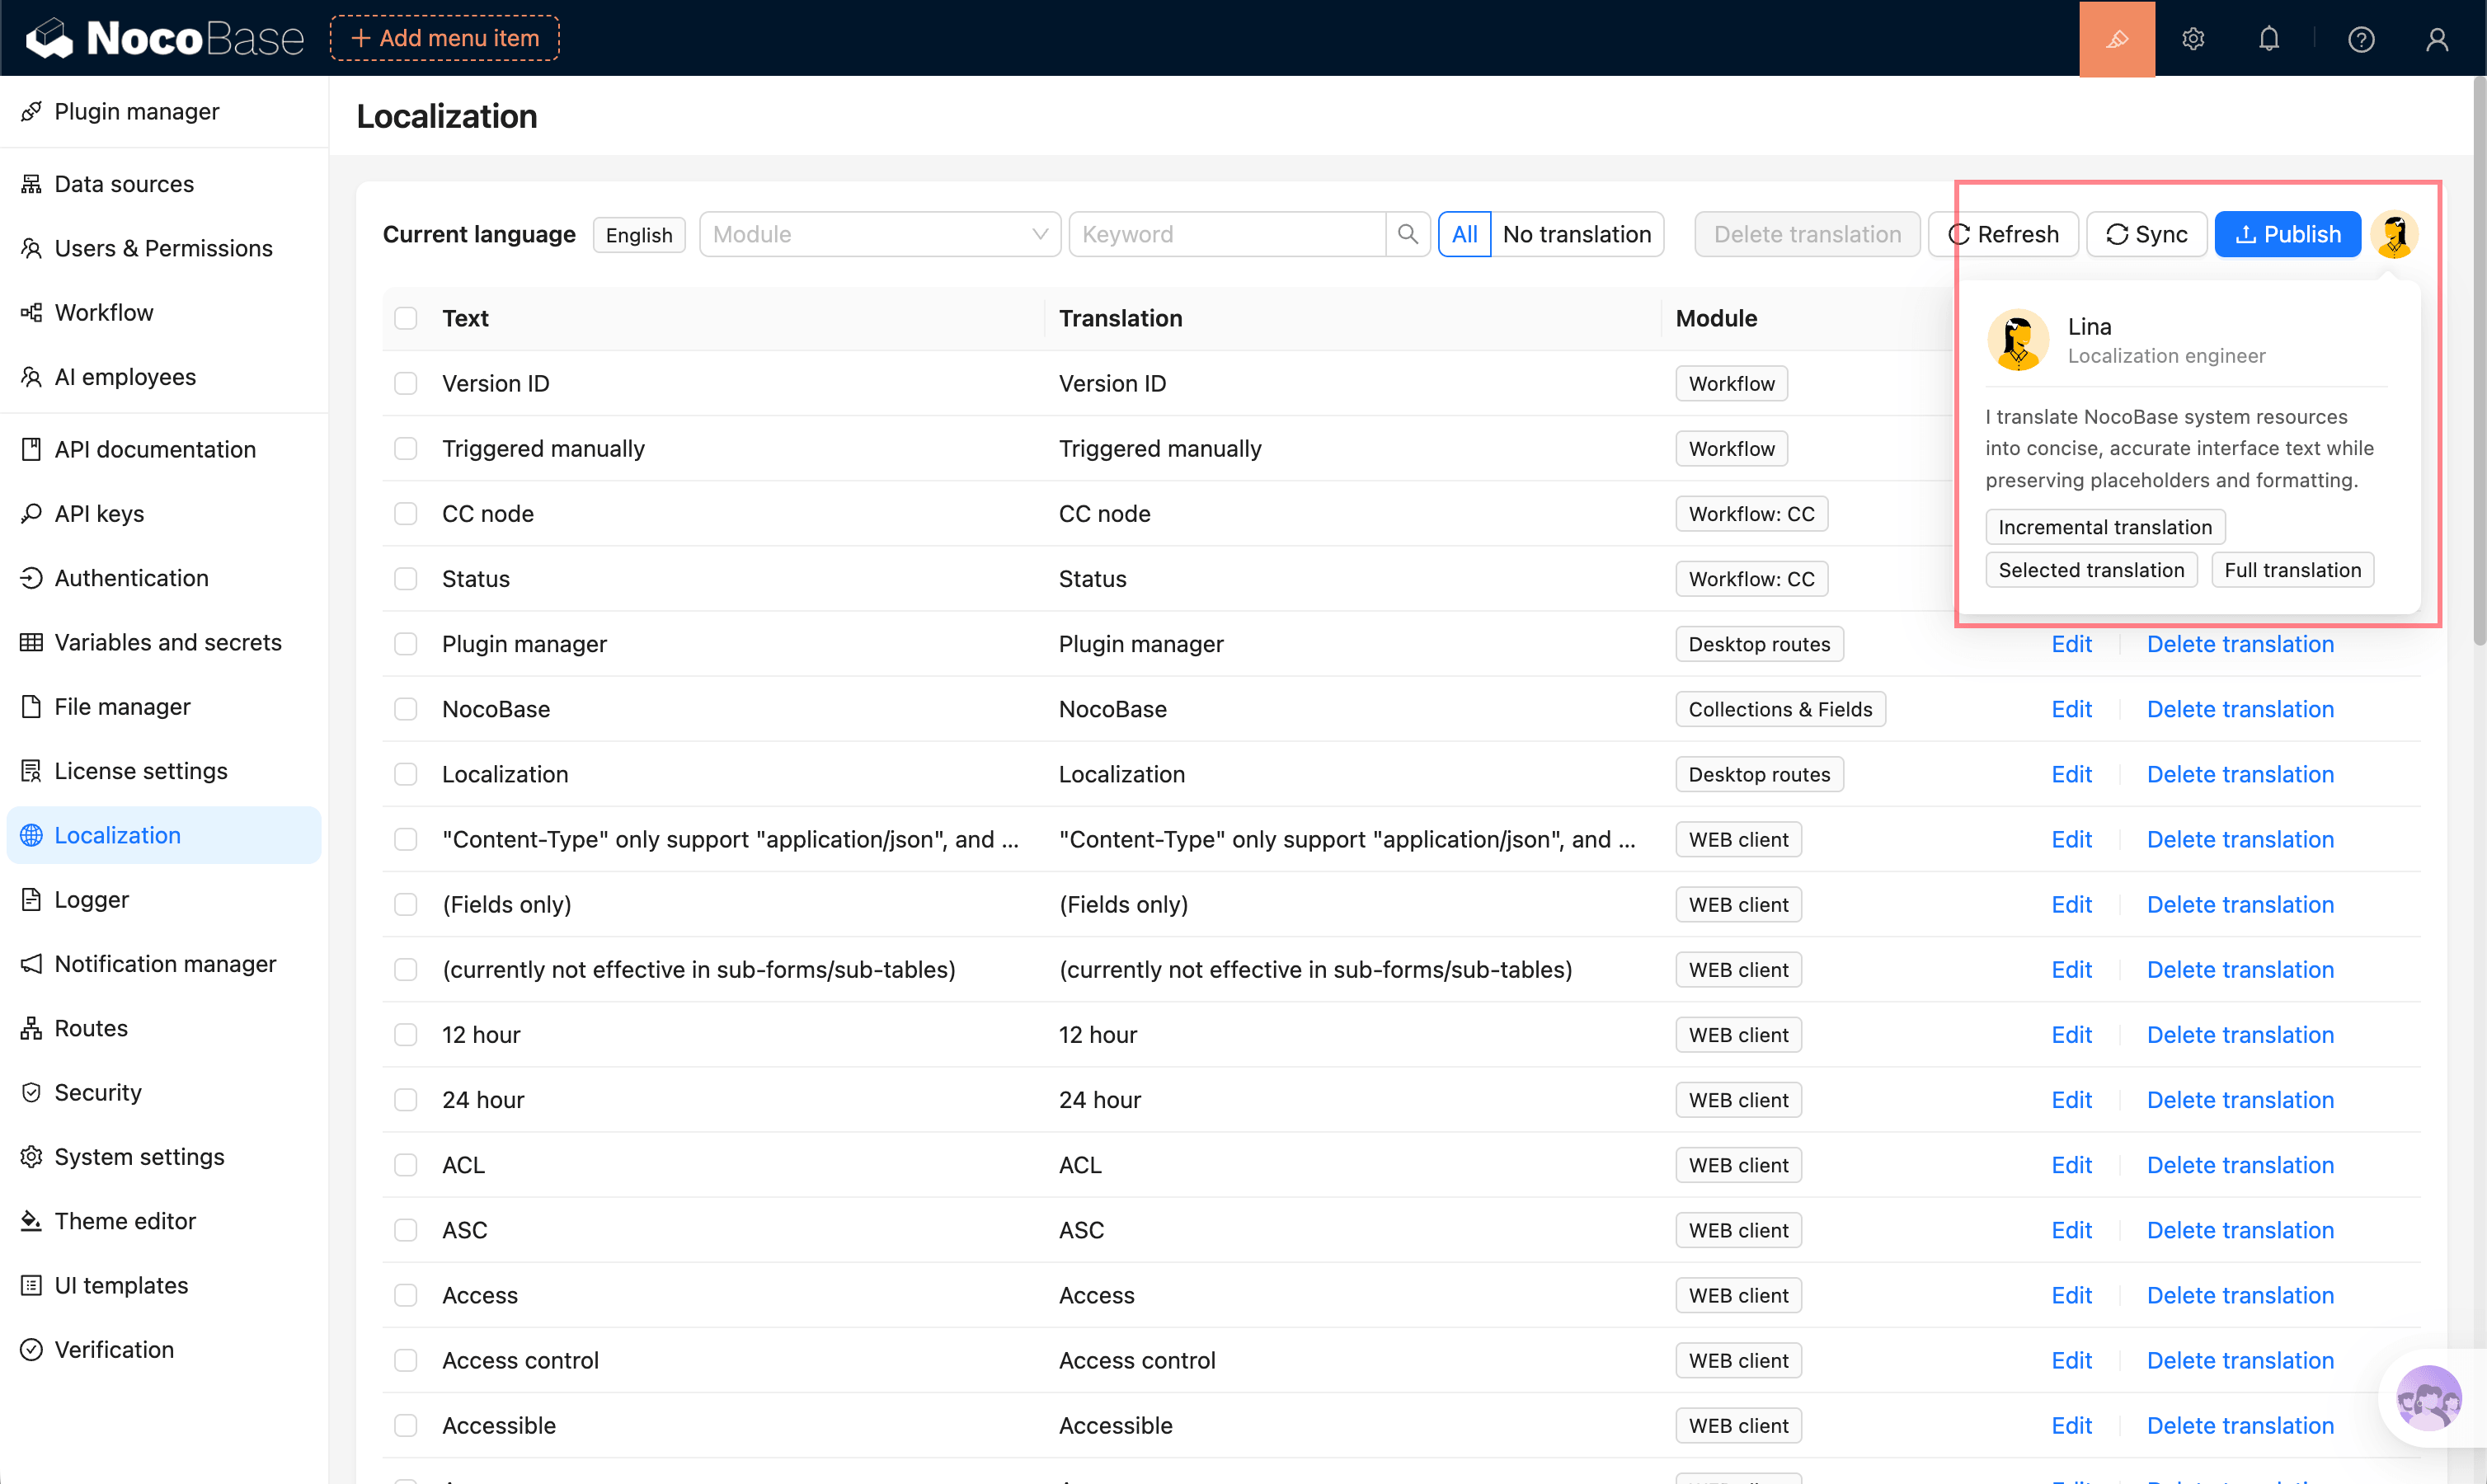Screen dimensions: 2487x1484
Task: Click the License settings icon
Action: (31, 771)
